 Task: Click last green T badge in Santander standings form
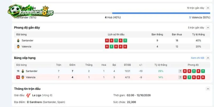pos(203,71)
